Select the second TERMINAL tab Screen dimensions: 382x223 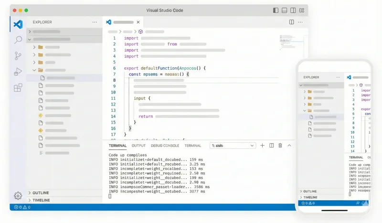click(193, 146)
